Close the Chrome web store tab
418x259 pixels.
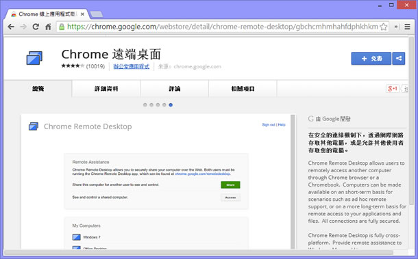click(82, 14)
